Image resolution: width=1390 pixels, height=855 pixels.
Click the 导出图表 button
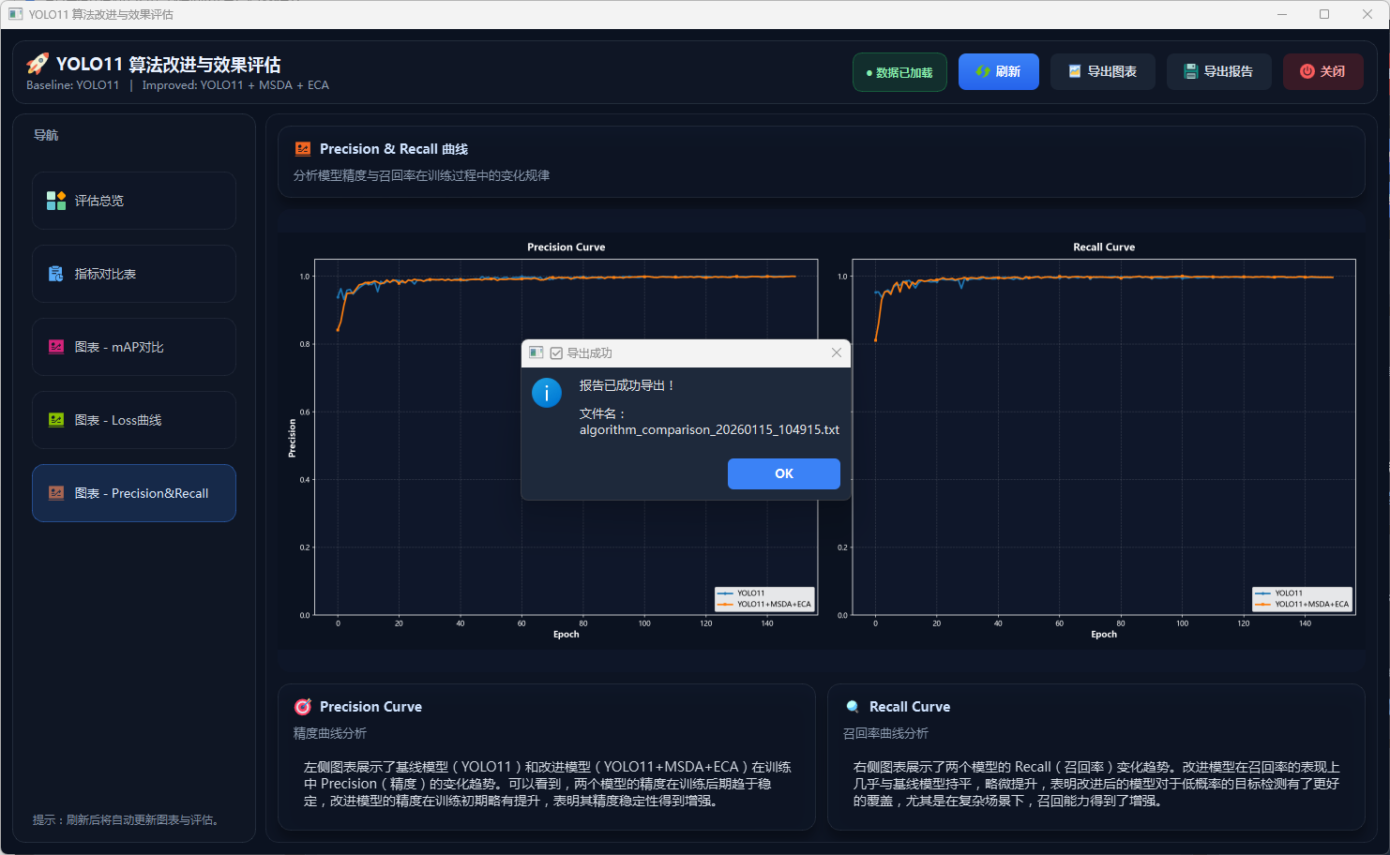coord(1102,72)
